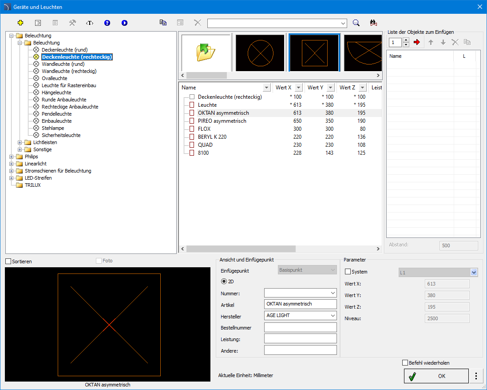Select the PIREO asymmetrisch list row
The height and width of the screenshot is (390, 487).
pos(222,121)
